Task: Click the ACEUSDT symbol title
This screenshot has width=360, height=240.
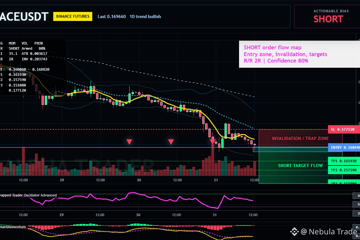Action: (x=24, y=16)
